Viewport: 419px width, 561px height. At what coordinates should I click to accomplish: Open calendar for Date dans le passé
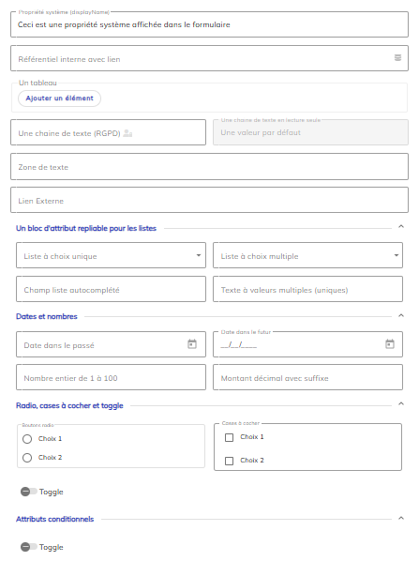(x=192, y=344)
